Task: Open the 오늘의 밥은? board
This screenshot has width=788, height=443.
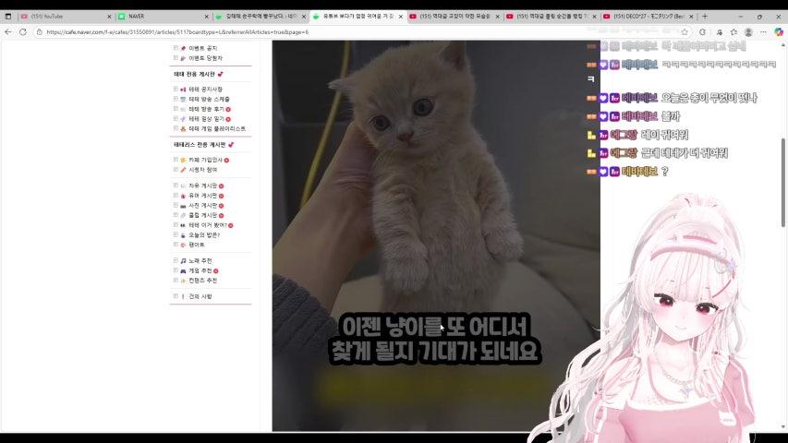Action: pyautogui.click(x=203, y=235)
